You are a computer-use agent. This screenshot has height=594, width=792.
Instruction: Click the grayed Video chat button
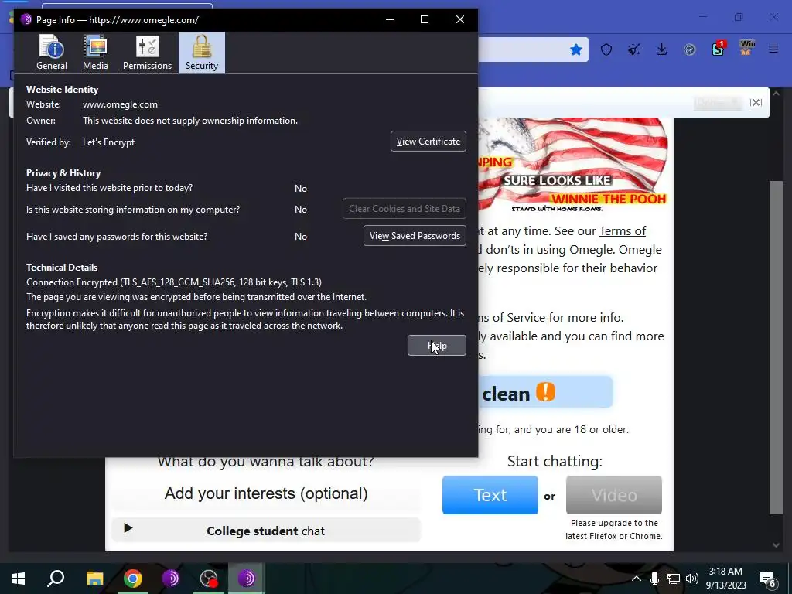click(613, 495)
